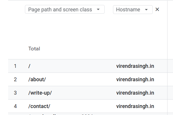
Task: Click virendrasingh.in hostname in /about/ row
Action: [135, 79]
